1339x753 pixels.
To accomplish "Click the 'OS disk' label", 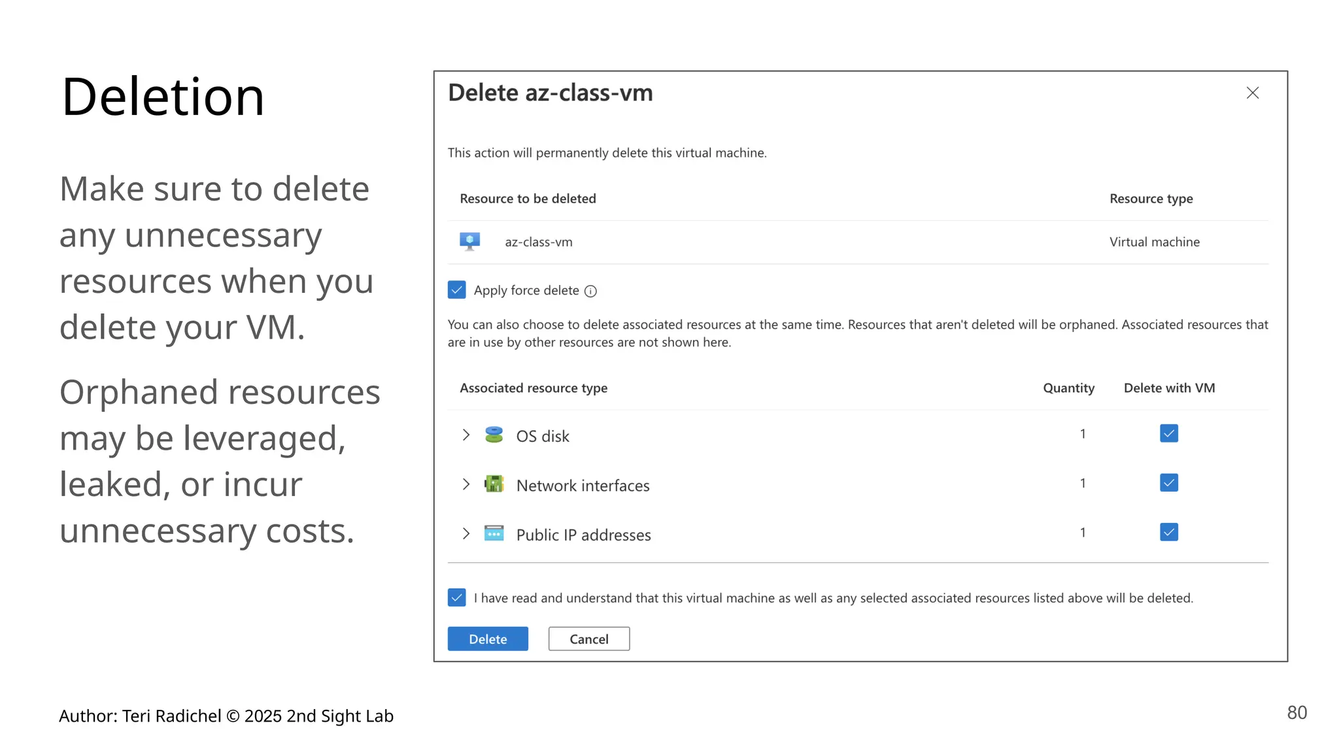I will [543, 436].
